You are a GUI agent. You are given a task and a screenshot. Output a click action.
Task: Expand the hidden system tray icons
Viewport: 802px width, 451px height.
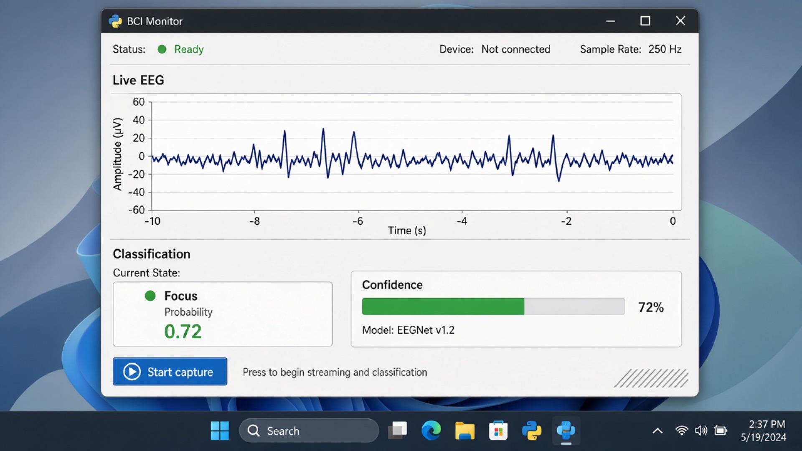click(657, 431)
